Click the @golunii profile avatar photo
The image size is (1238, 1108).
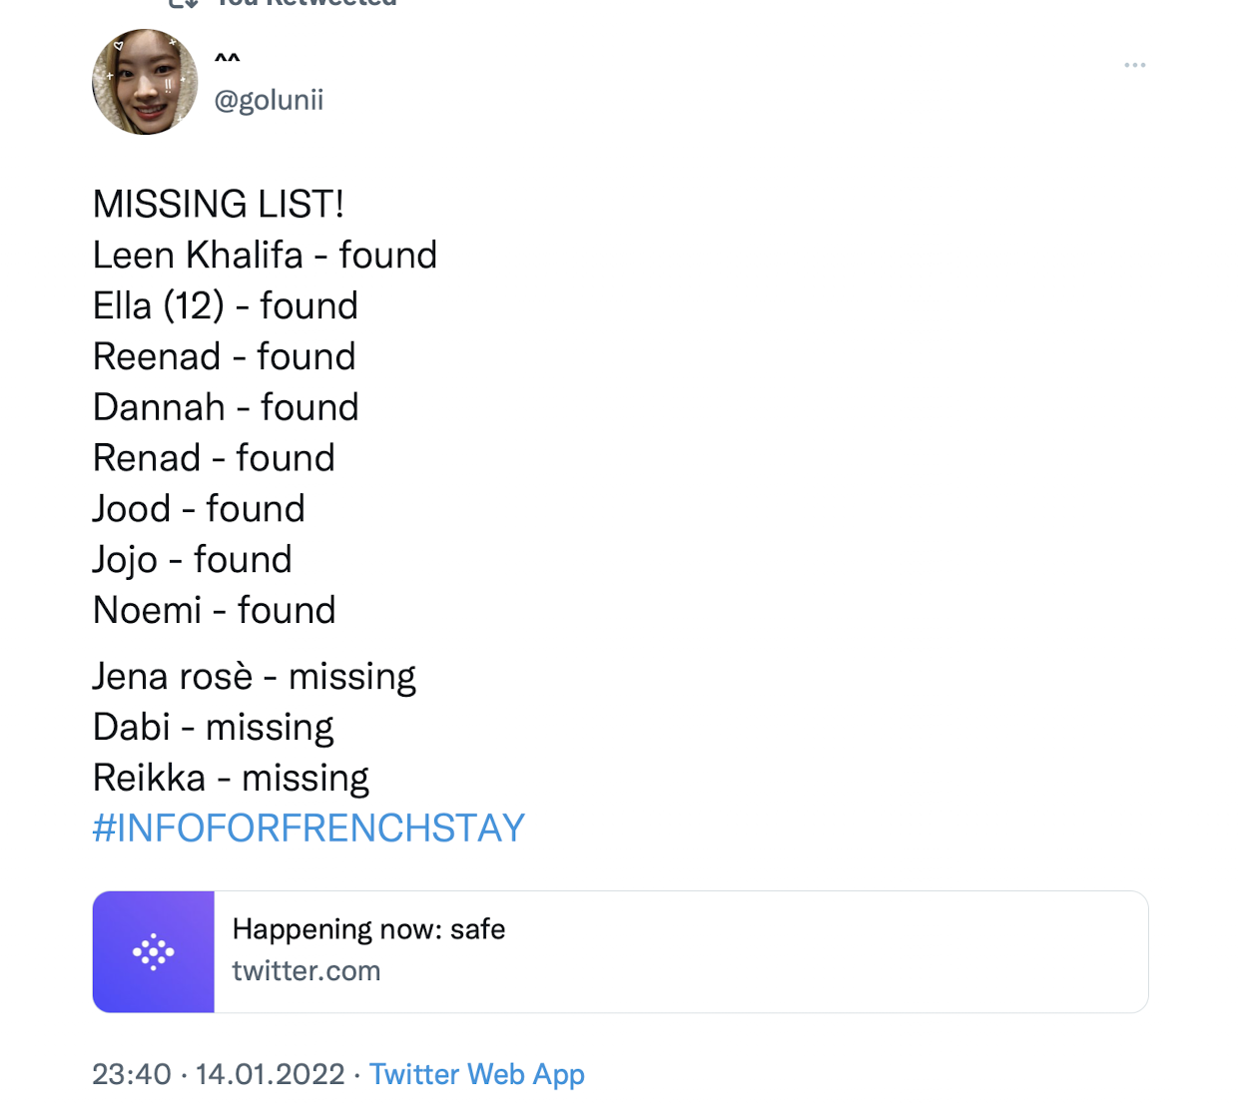tap(145, 82)
